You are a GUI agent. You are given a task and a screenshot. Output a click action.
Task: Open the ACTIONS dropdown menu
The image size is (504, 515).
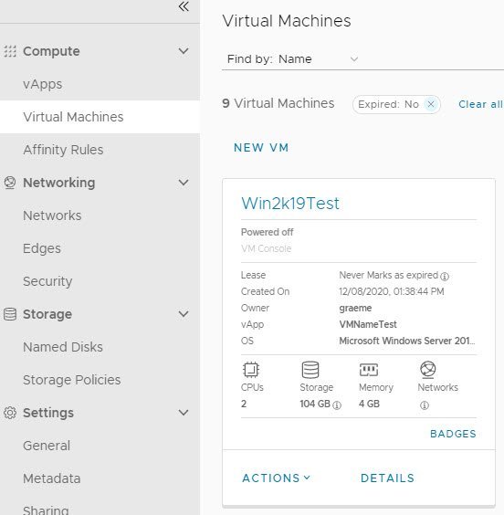[x=276, y=478]
